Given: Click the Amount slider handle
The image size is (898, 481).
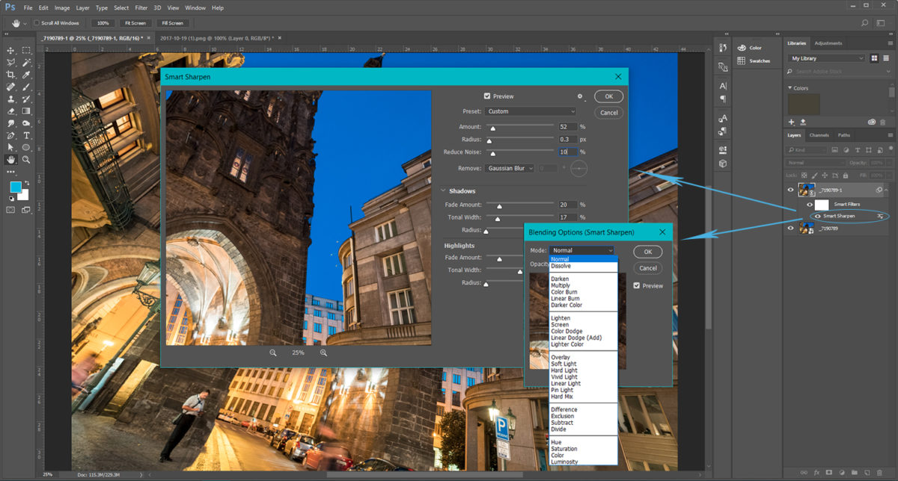Looking at the screenshot, I should point(492,129).
